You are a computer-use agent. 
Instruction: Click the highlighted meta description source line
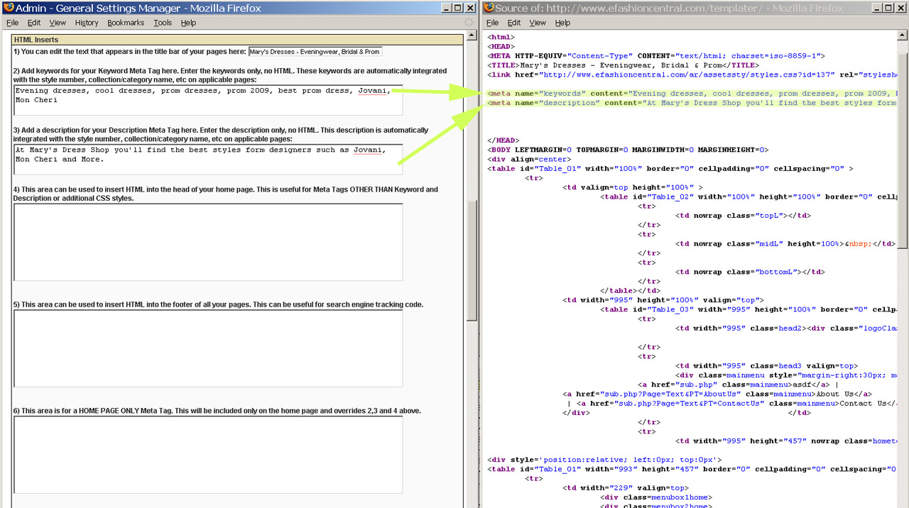click(x=692, y=103)
